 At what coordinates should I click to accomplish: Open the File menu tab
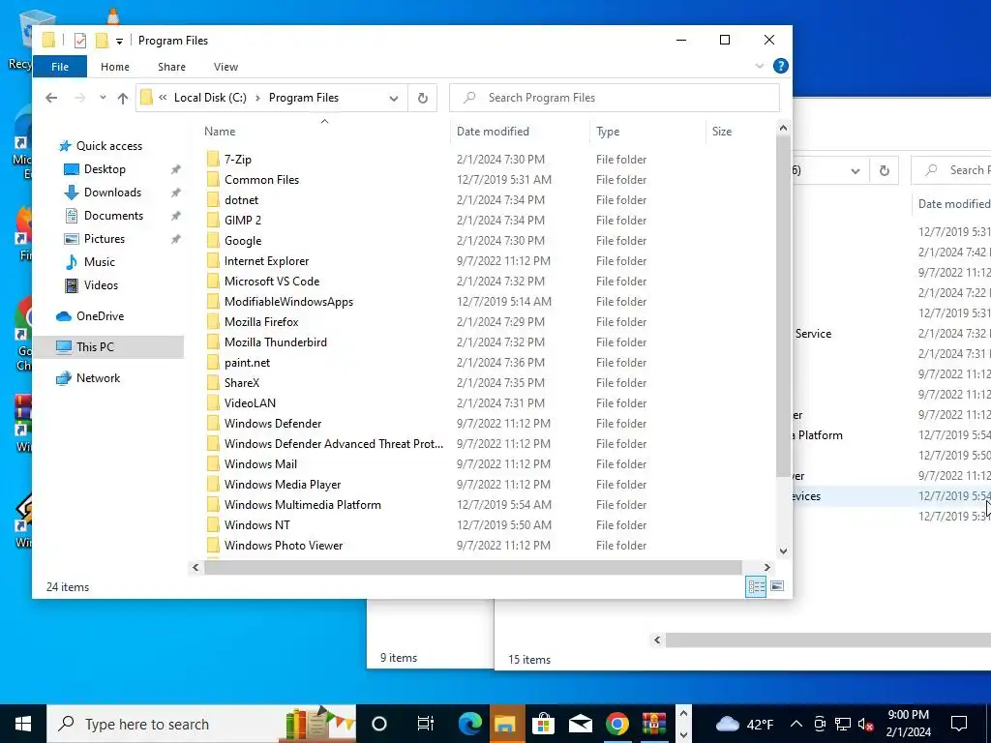click(60, 67)
